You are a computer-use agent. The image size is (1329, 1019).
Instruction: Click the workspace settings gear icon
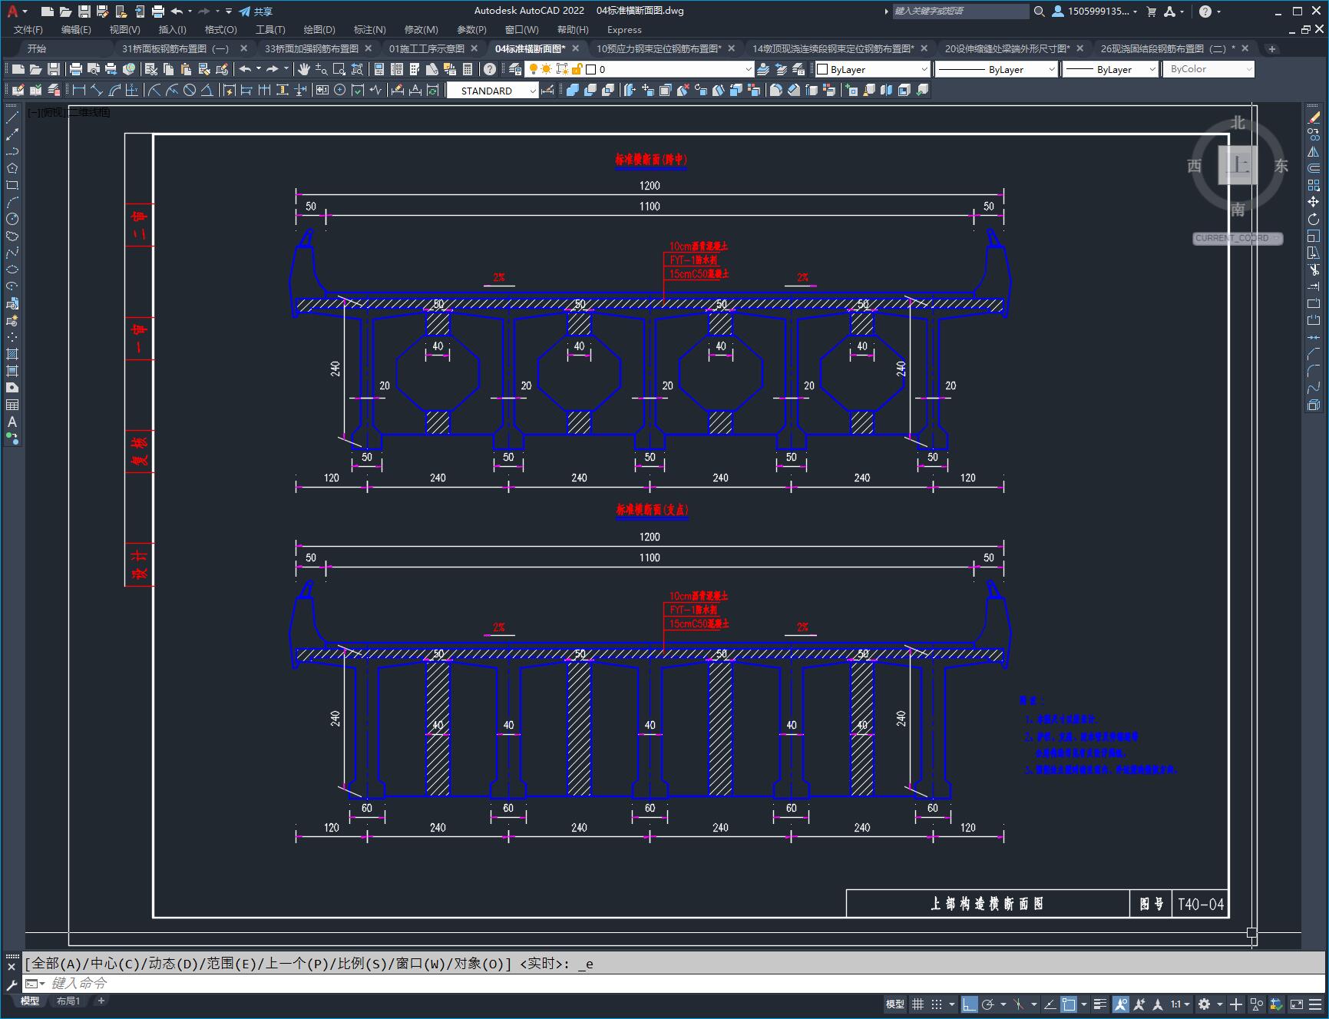[x=1204, y=1004]
